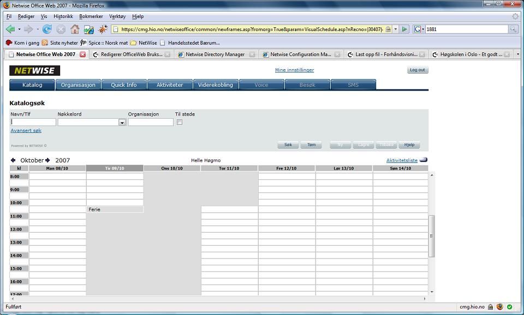524x315 pixels.
Task: Switch to the Viderekobling tab
Action: [x=216, y=85]
